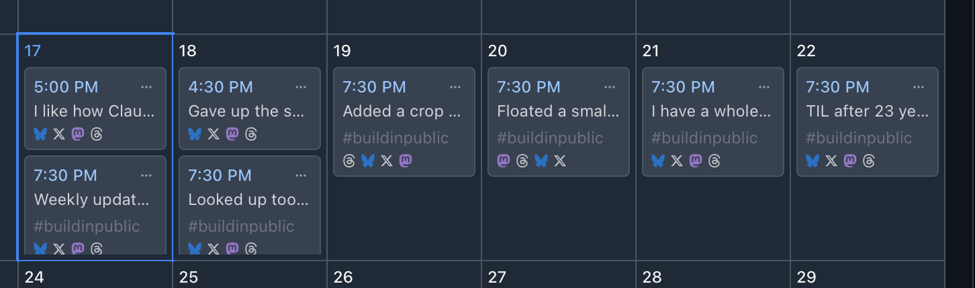The height and width of the screenshot is (288, 975).
Task: Select the date number 18 cell
Action: pyautogui.click(x=189, y=51)
